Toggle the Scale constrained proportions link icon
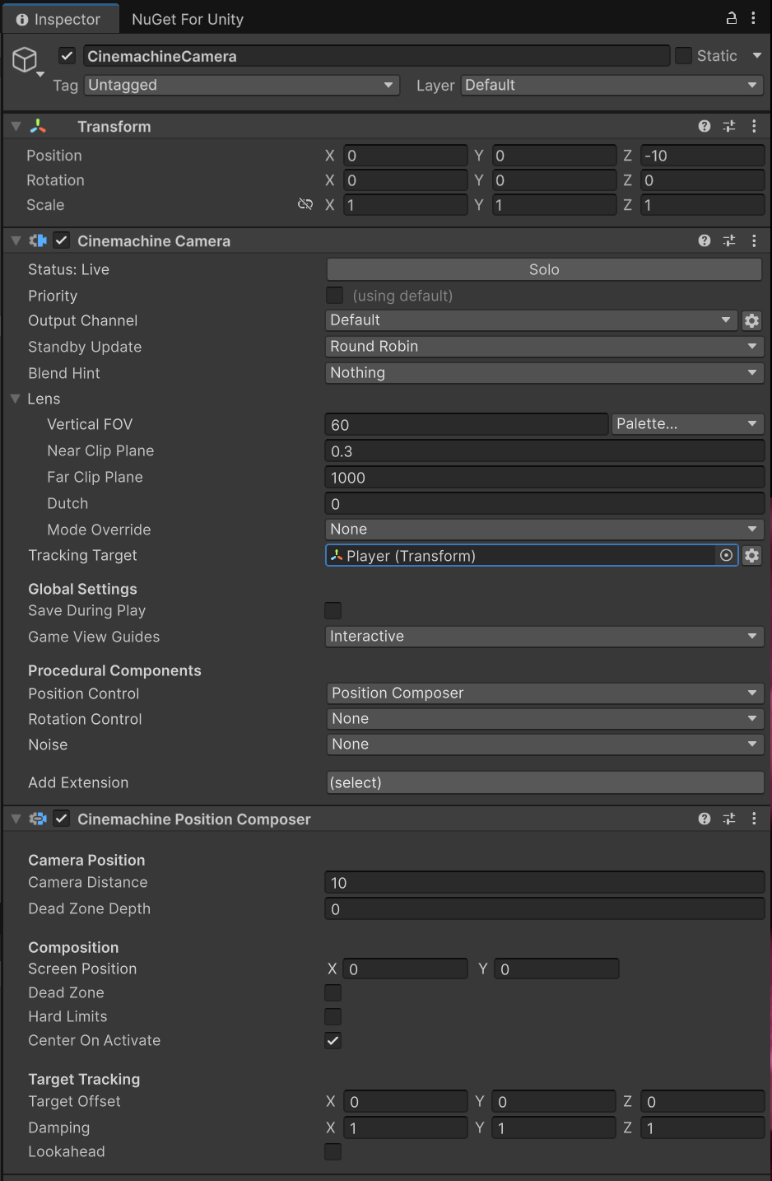772x1181 pixels. (305, 204)
